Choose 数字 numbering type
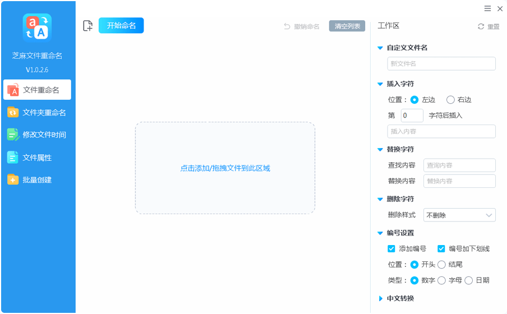 pos(414,280)
